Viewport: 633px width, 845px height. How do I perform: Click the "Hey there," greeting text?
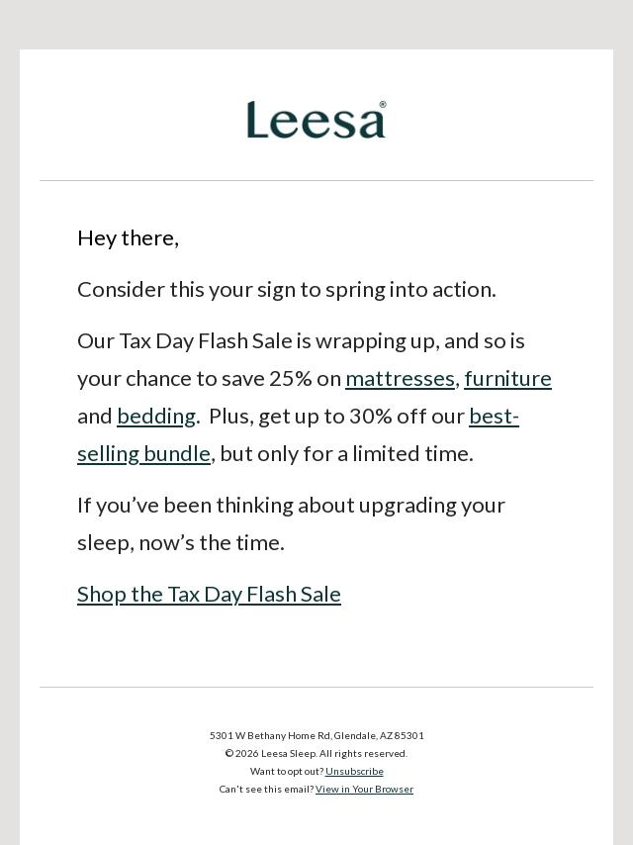click(128, 238)
